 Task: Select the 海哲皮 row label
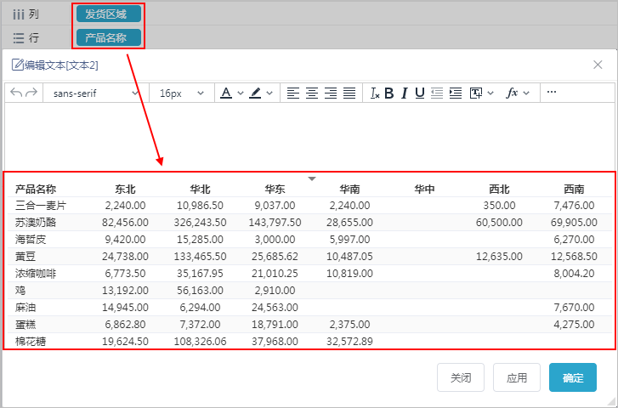pyautogui.click(x=31, y=240)
